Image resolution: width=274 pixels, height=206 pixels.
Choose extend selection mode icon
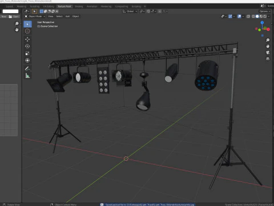pyautogui.click(x=45, y=11)
